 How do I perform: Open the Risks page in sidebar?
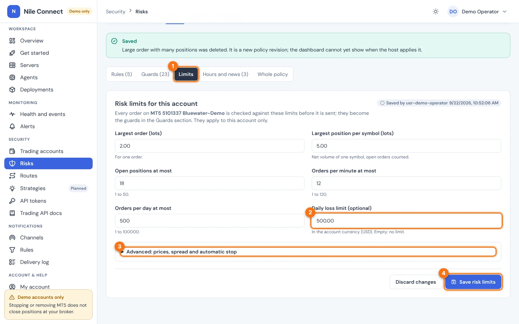[48, 163]
